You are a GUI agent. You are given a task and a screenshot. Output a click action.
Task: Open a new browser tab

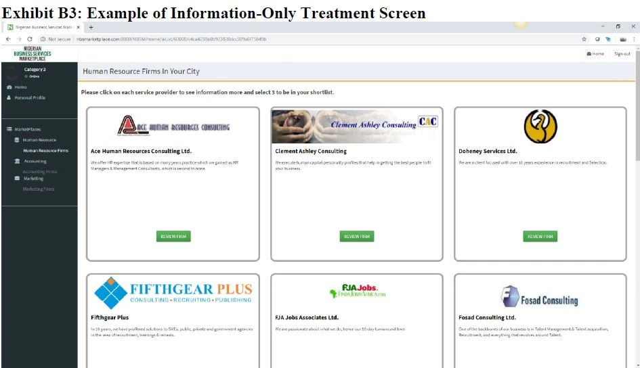point(91,27)
